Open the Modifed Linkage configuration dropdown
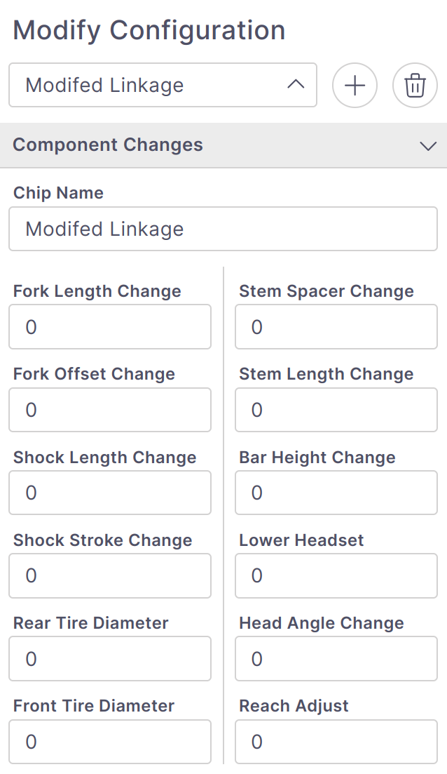Screen dimensions: 447x774 (x=162, y=86)
